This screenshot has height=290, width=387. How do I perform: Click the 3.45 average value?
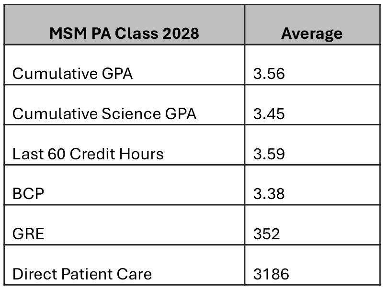269,114
